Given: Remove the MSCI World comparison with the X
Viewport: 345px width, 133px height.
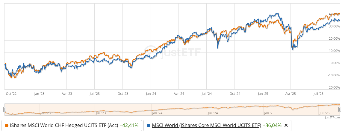Looking at the screenshot, I should [286, 125].
